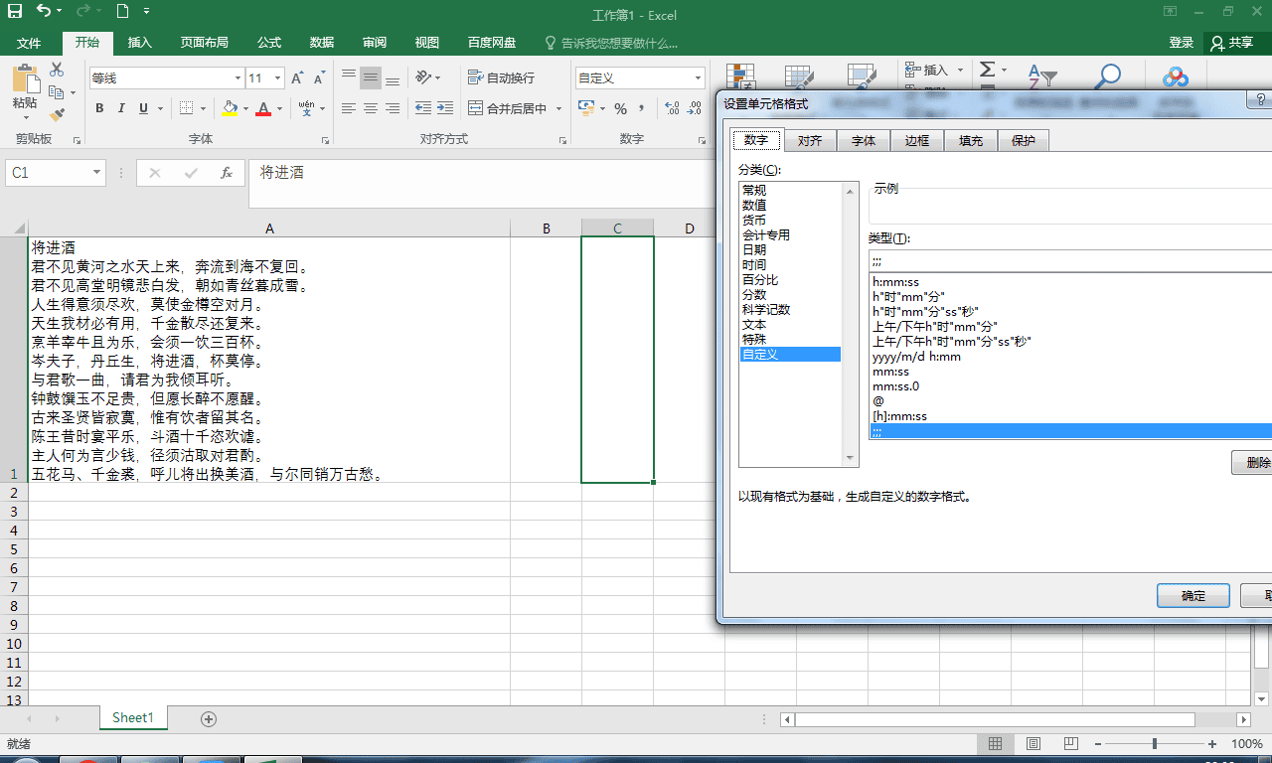Click the Increase Indent icon

[445, 108]
